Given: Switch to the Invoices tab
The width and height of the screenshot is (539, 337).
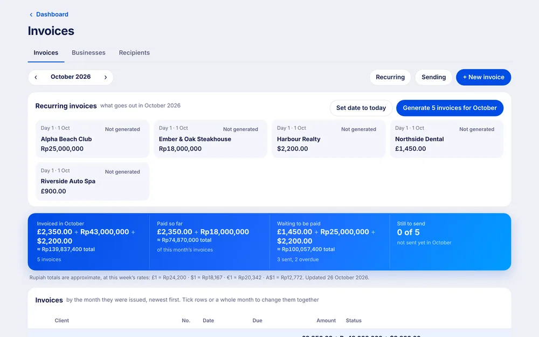Looking at the screenshot, I should (x=46, y=53).
